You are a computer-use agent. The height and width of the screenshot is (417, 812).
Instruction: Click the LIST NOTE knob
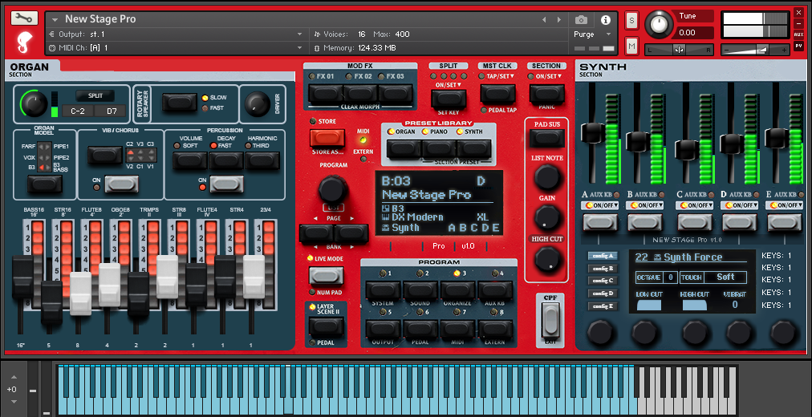click(x=547, y=177)
